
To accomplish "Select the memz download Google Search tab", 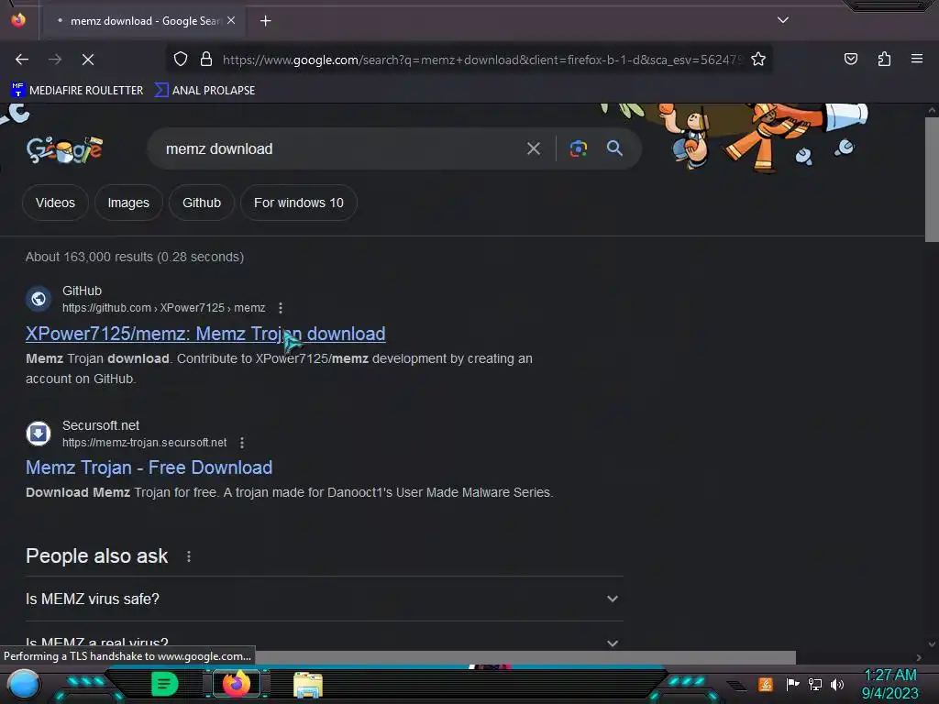I will 144,21.
